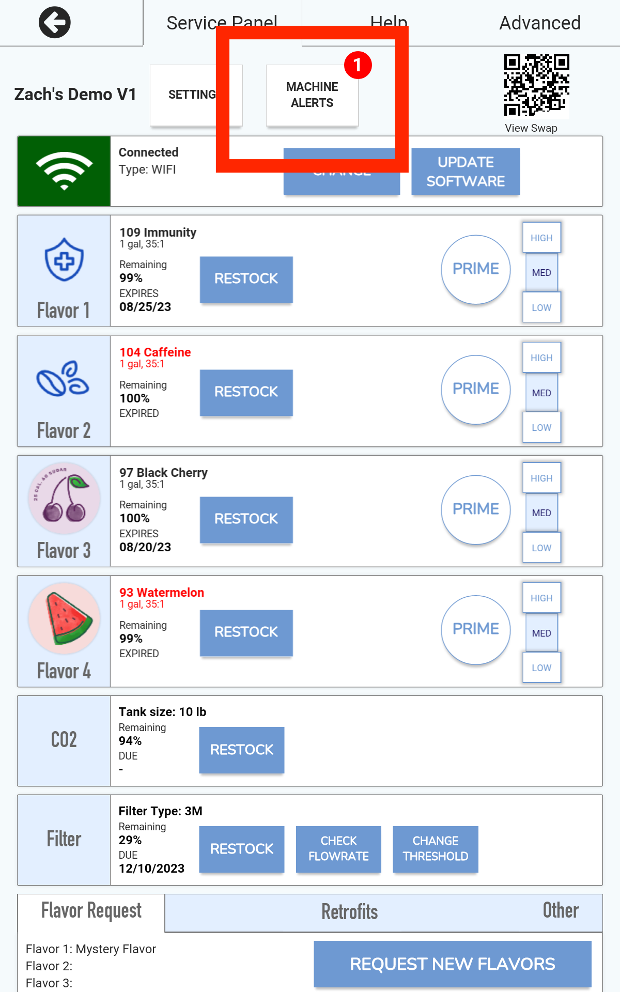Click Check Flowrate for the filter
The image size is (620, 992).
point(338,849)
